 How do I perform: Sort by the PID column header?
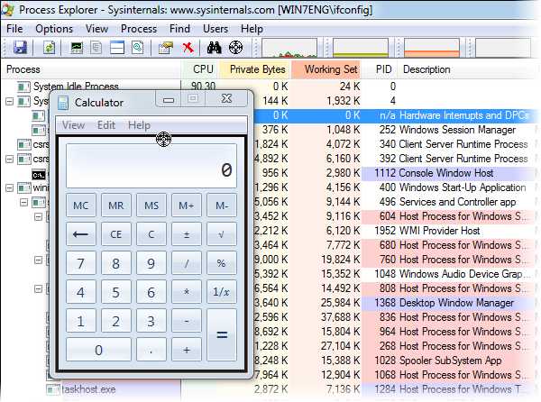pyautogui.click(x=379, y=69)
